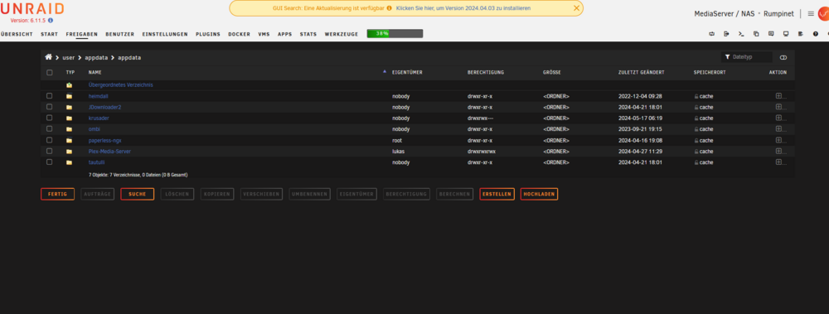
Task: Click the Erstellen button
Action: pos(497,194)
